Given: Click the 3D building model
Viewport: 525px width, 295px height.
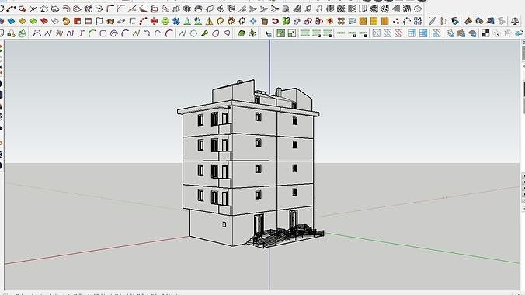Looking at the screenshot, I should coord(249,164).
